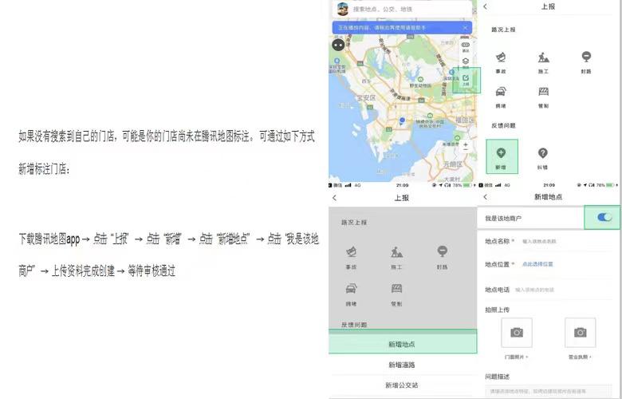Screen dimensions: 622x399
Task: Open the 图层 map layers button
Action: coord(466,62)
